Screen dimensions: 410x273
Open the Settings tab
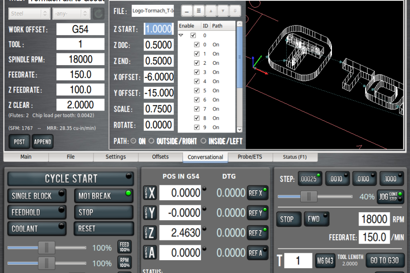[x=116, y=157]
